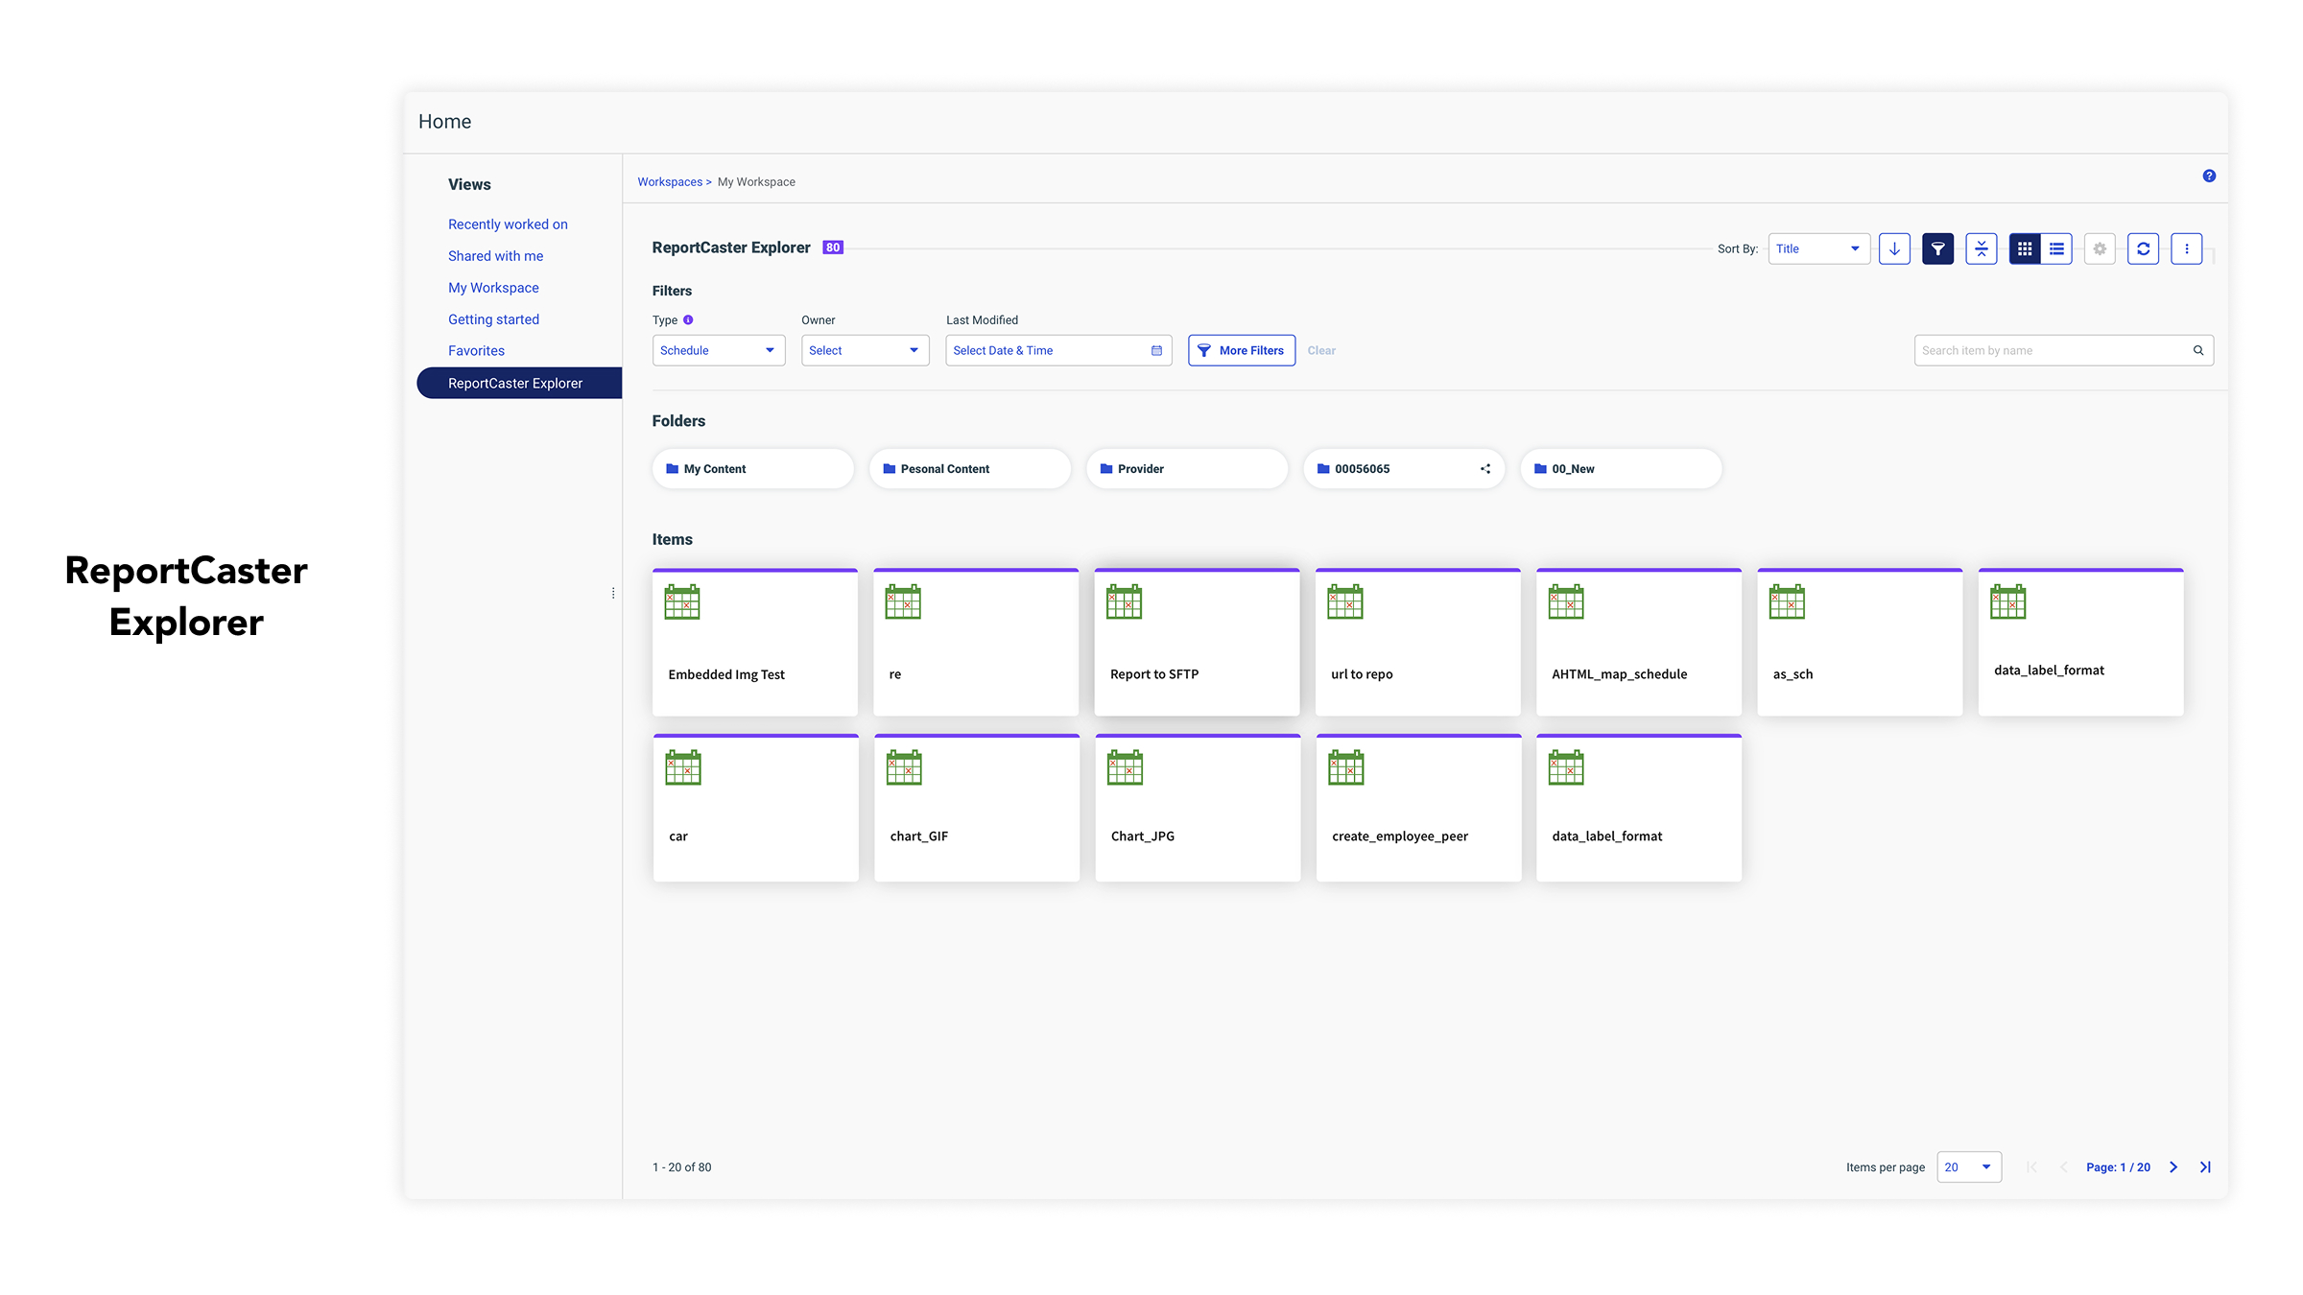2303x1295 pixels.
Task: Select Recently worked on view
Action: pos(508,224)
